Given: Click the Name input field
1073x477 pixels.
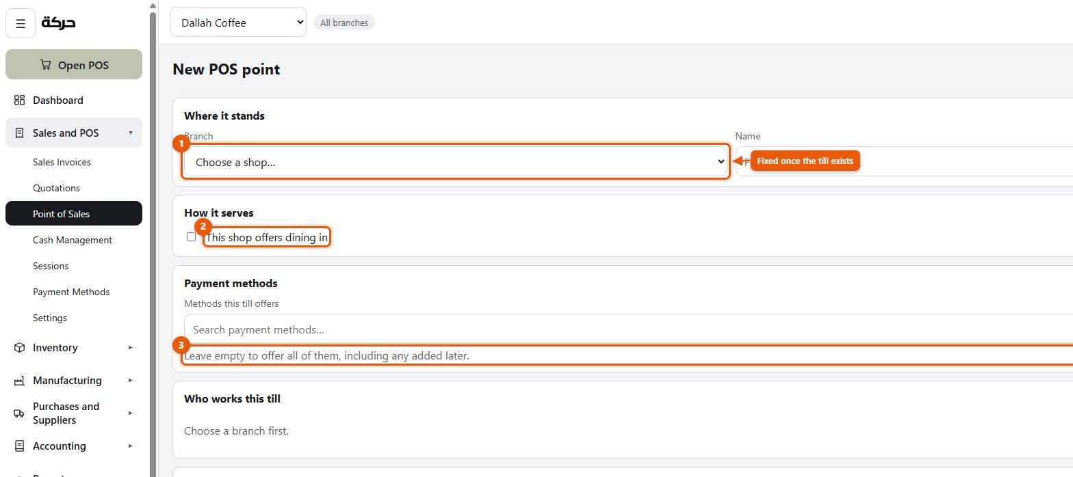Looking at the screenshot, I should click(x=904, y=161).
